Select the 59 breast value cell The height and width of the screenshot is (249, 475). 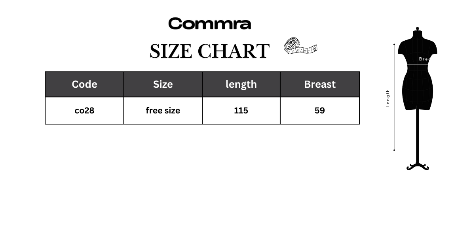point(320,111)
